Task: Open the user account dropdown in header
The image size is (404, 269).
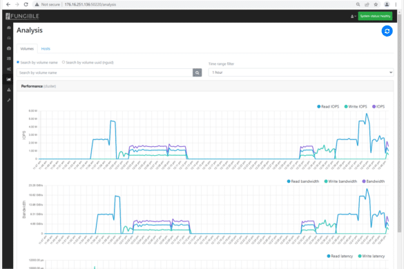Action: pos(354,17)
